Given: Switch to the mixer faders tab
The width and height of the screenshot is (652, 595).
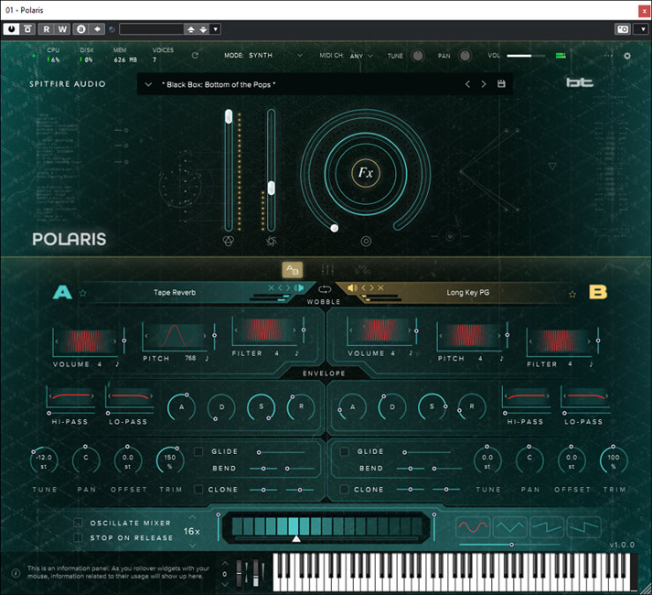Looking at the screenshot, I should [x=326, y=269].
